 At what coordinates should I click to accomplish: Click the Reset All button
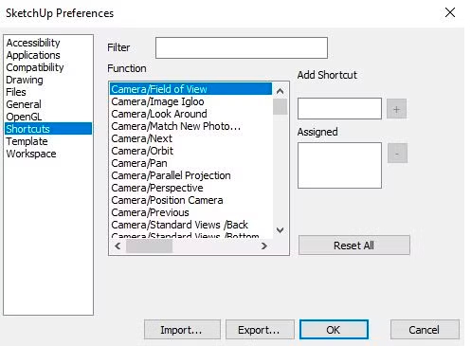tap(354, 246)
